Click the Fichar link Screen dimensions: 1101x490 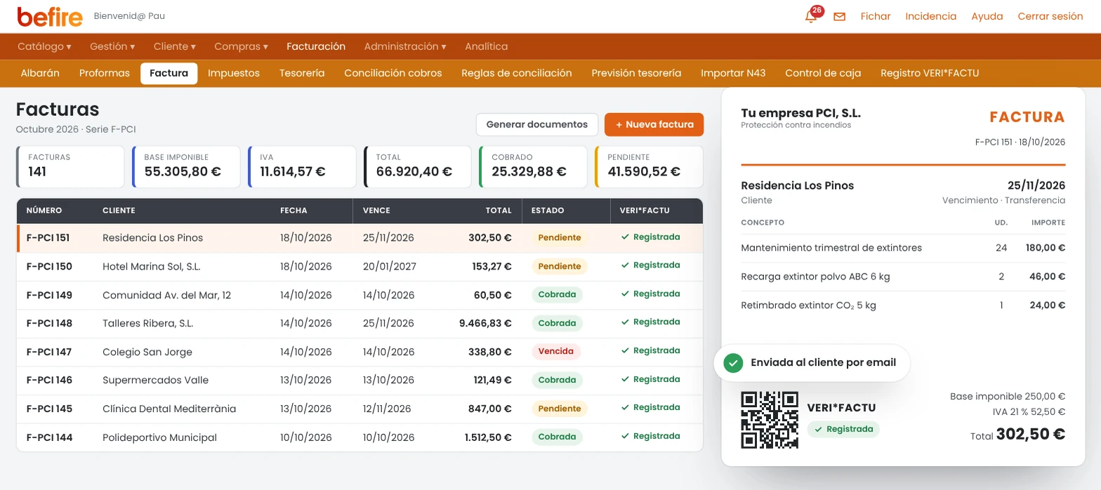pyautogui.click(x=876, y=16)
